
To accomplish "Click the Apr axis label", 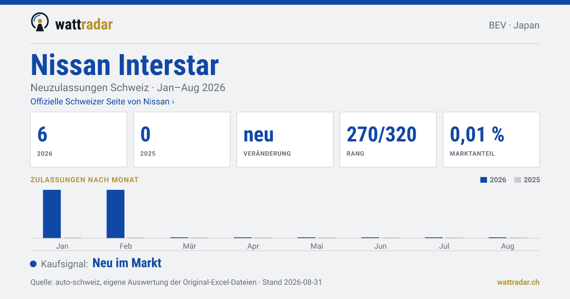I will point(253,246).
